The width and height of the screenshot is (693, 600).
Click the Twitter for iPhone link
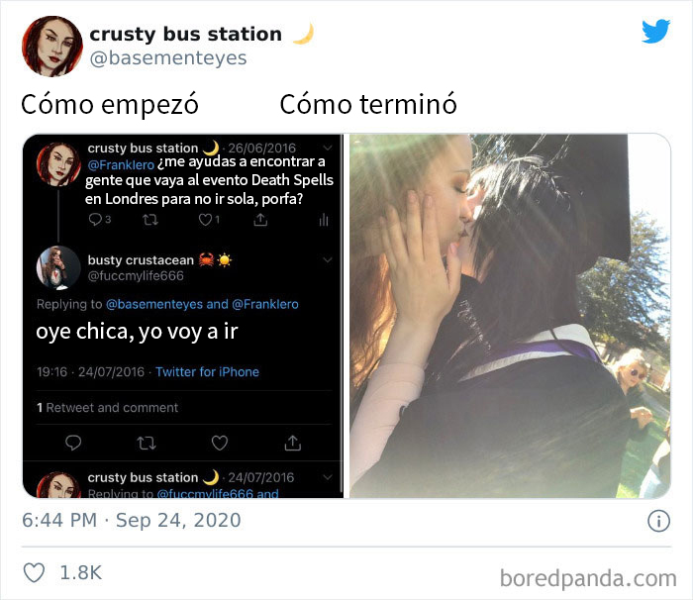point(207,372)
